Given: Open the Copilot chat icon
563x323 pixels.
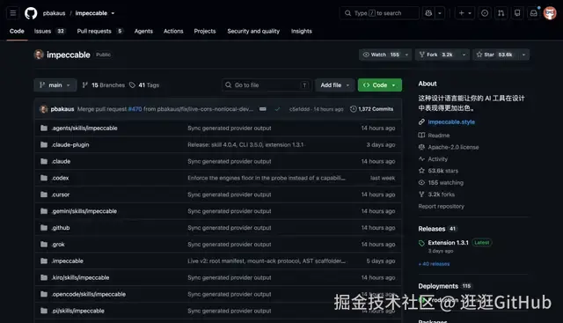Looking at the screenshot, I should click(428, 13).
